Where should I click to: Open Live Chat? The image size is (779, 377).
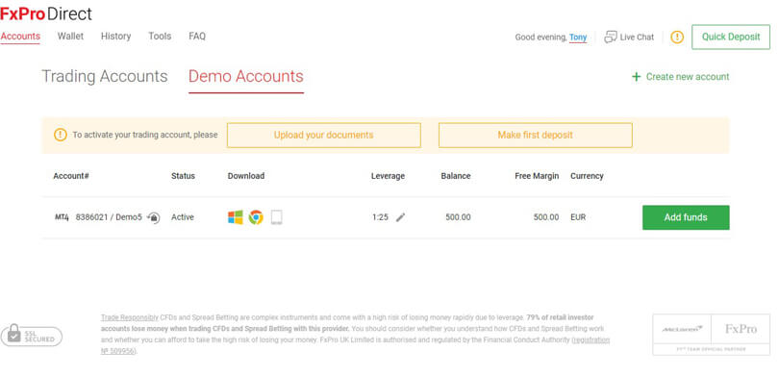tap(629, 37)
